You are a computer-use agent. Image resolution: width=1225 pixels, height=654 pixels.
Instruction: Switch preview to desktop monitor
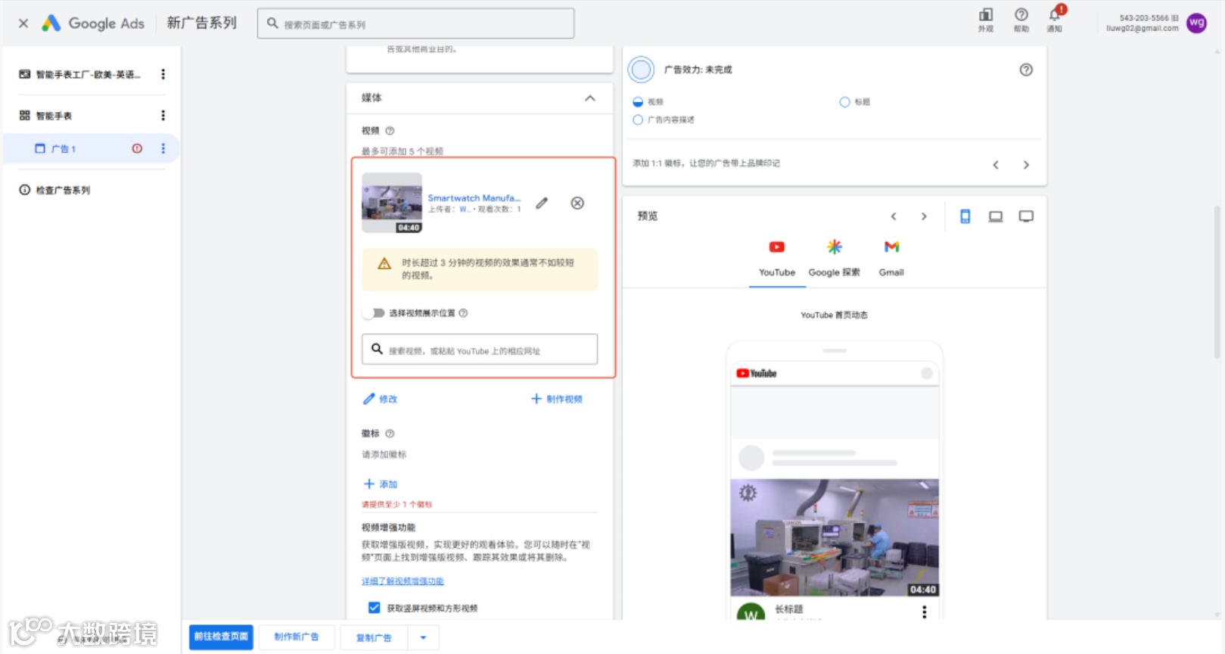(x=1026, y=216)
